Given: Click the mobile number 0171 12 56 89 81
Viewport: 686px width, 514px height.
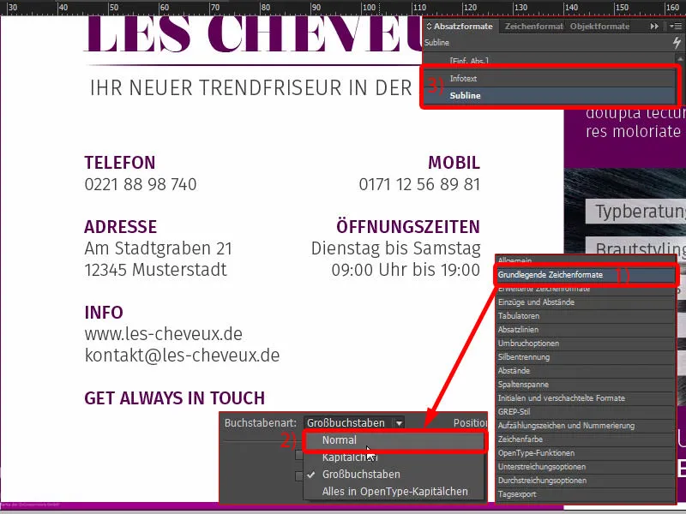Looking at the screenshot, I should (419, 184).
